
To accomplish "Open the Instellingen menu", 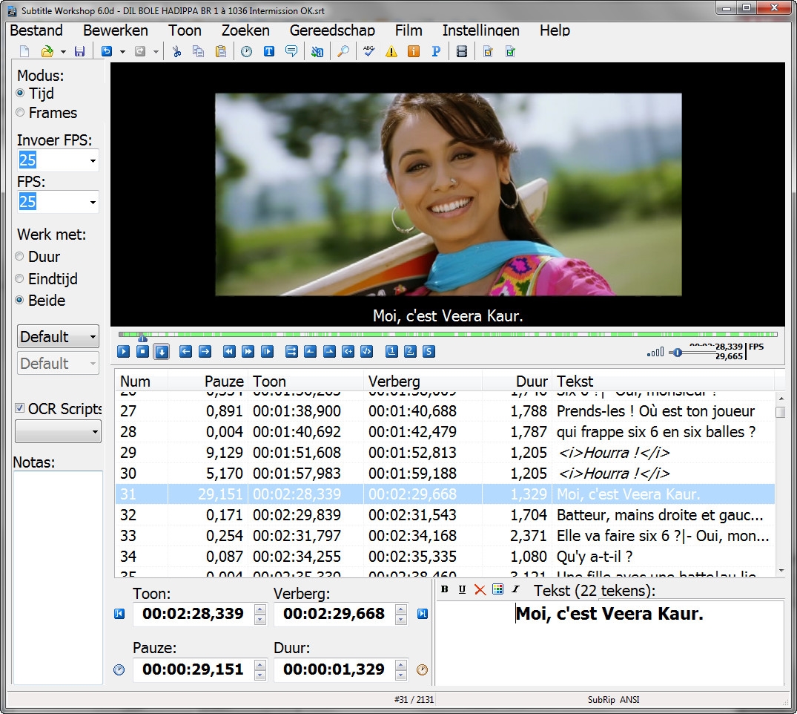I will tap(480, 30).
